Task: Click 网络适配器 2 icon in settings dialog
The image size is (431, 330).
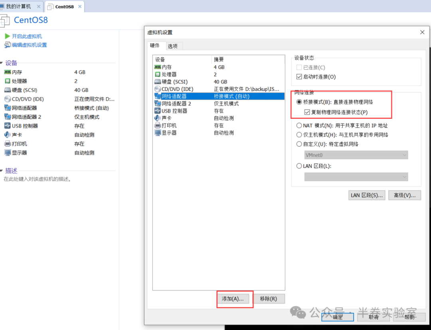Action: (x=158, y=104)
